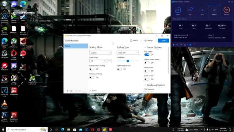
Task: Switch to Metrics tab in Performance Monitor
Action: click(x=214, y=11)
